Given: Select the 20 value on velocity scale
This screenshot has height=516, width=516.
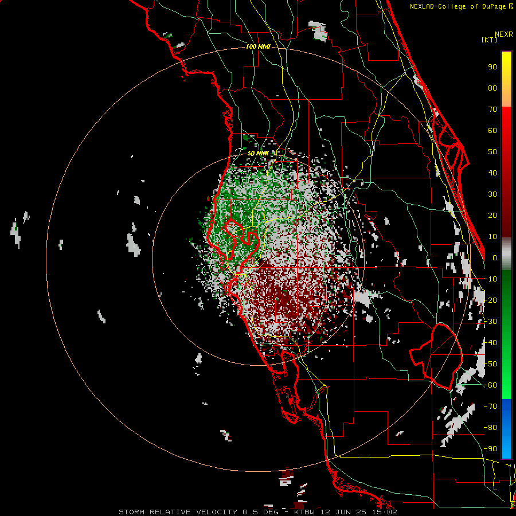Looking at the screenshot, I should coord(492,216).
